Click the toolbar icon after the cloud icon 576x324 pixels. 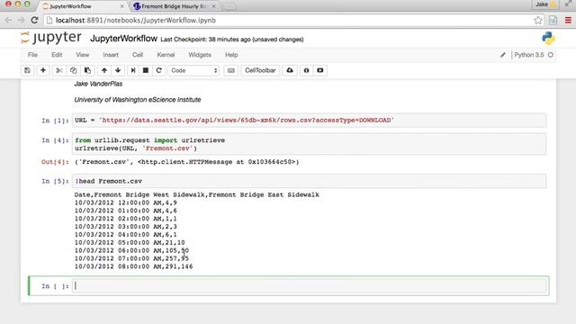[306, 70]
